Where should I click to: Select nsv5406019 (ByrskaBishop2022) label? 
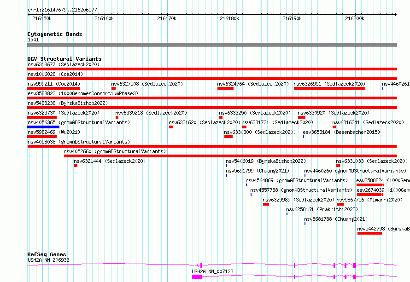click(x=266, y=161)
